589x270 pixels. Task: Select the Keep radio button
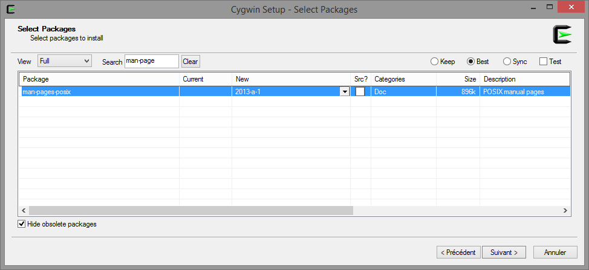coord(434,62)
